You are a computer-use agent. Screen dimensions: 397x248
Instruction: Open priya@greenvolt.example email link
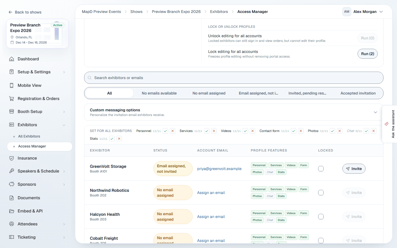point(219,169)
